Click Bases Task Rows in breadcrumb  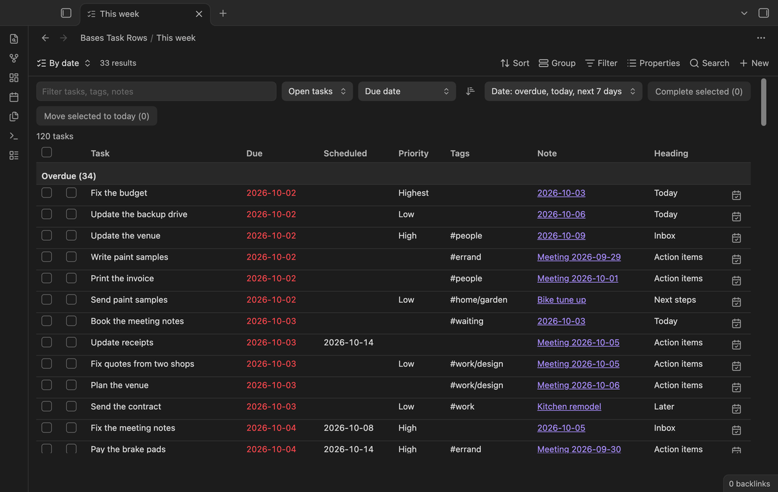[113, 38]
